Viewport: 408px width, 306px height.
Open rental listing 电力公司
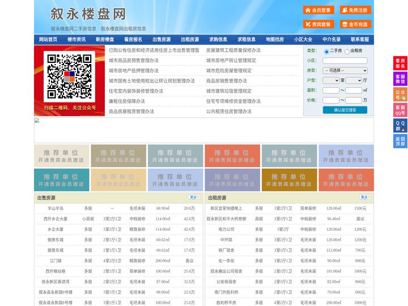click(x=226, y=229)
